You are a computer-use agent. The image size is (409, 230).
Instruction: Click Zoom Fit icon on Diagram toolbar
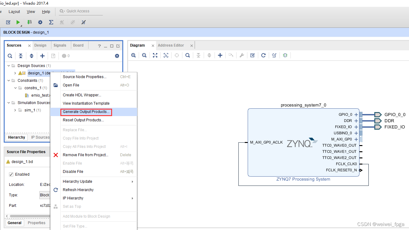pyautogui.click(x=155, y=55)
